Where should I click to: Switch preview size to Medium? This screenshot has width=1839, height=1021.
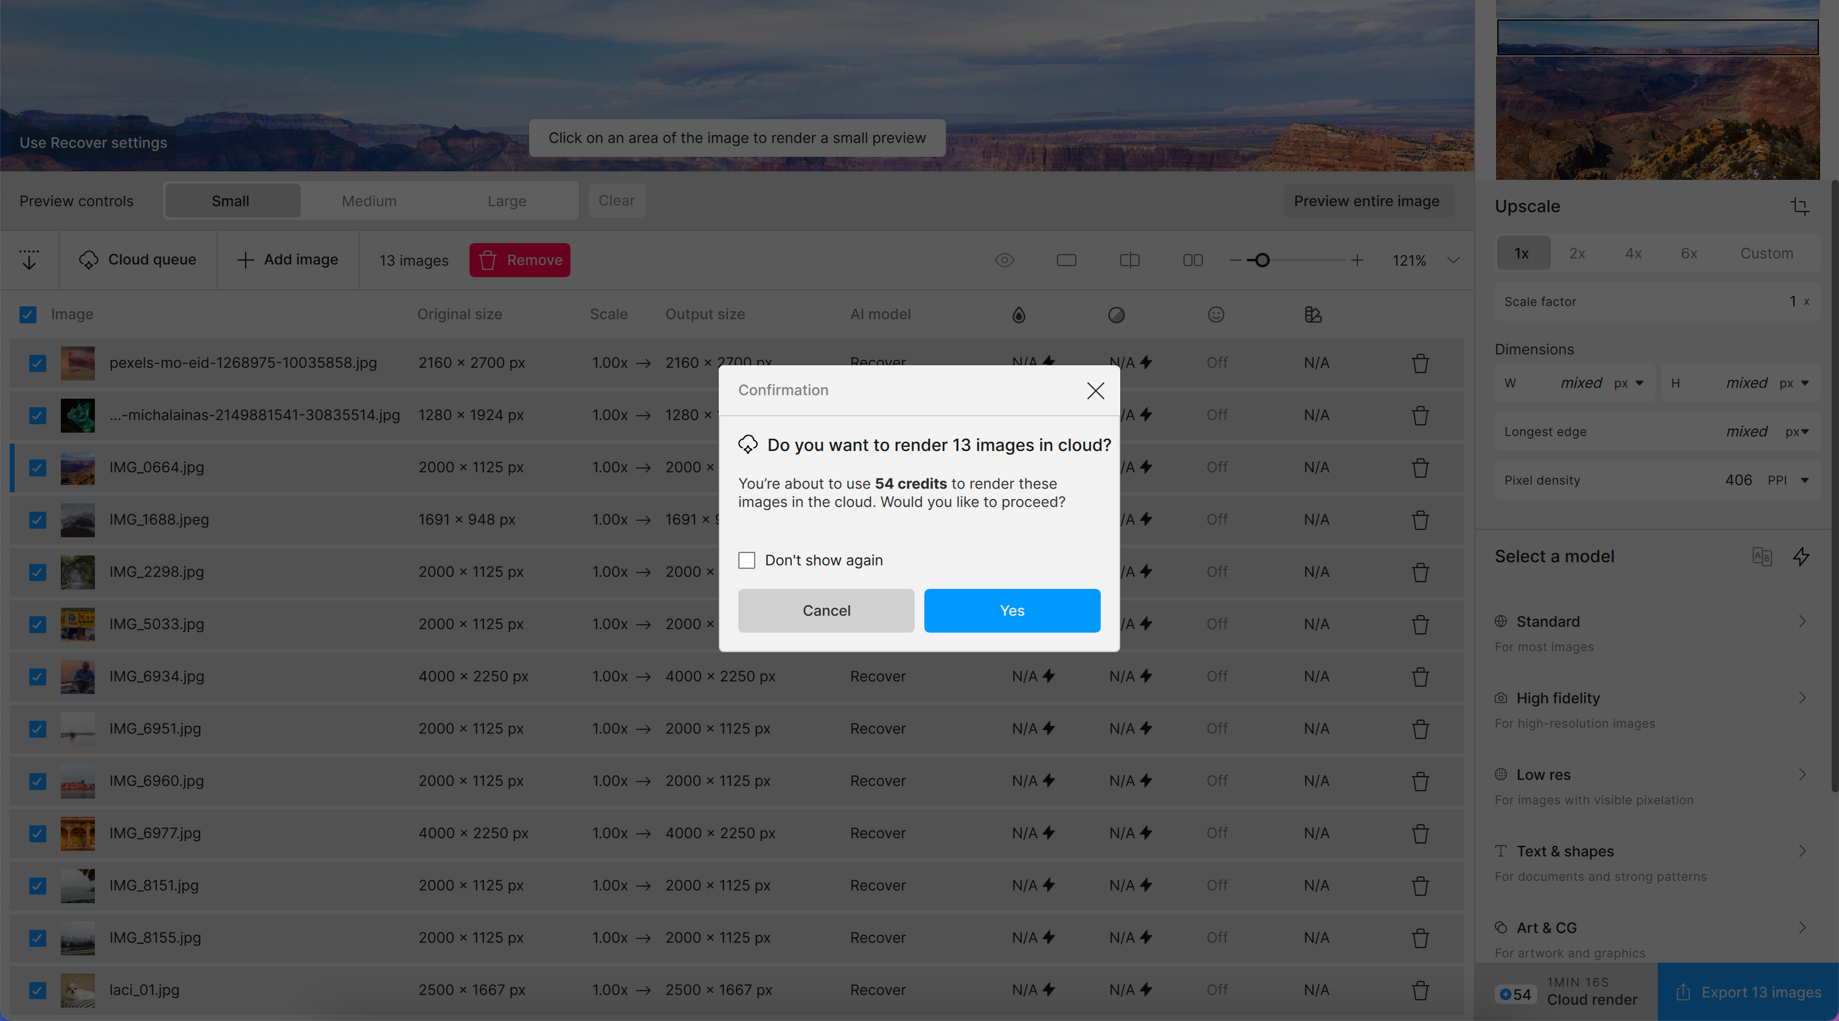tap(369, 201)
